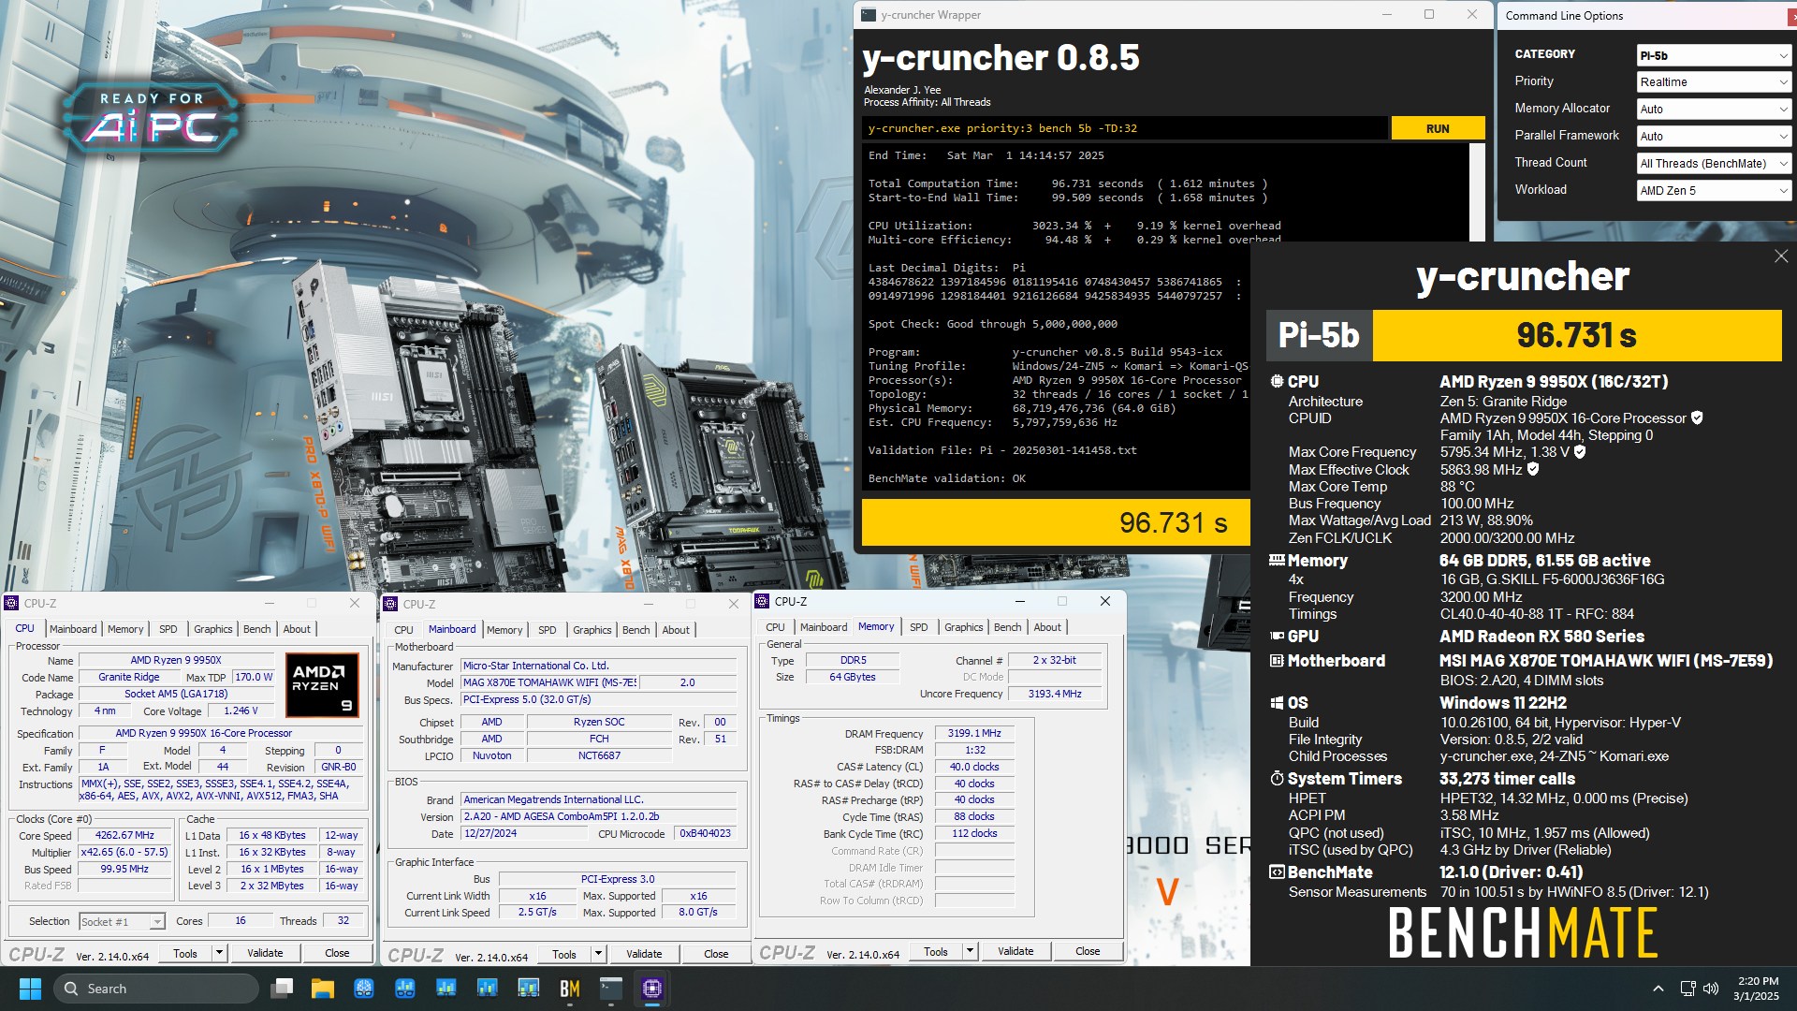This screenshot has width=1797, height=1011.
Task: Open the Priority dropdown set to Realtime
Action: coord(1714,82)
